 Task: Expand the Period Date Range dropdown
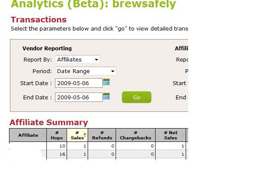pos(86,71)
